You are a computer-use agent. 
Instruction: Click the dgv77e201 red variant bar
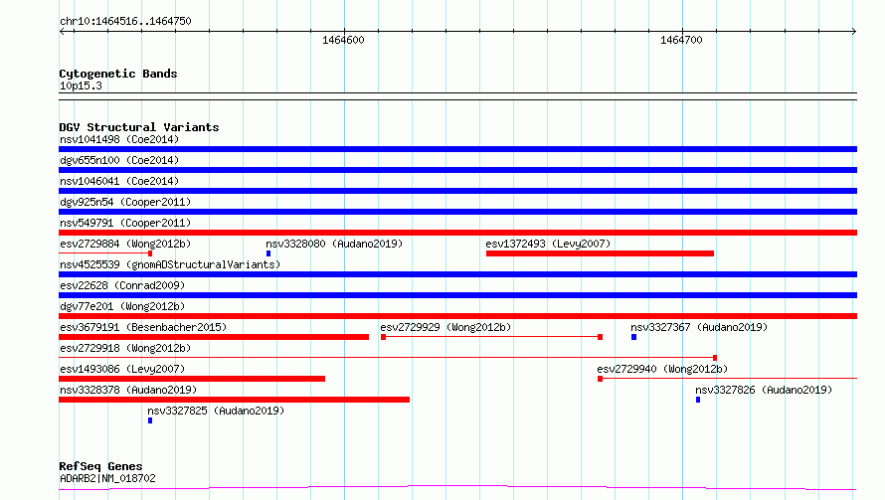click(x=457, y=316)
